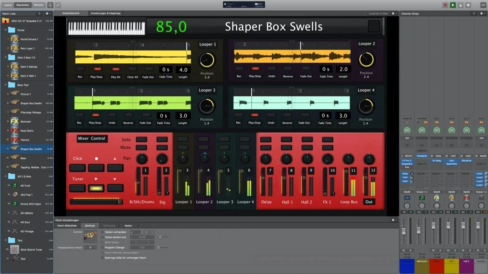Enable the Taktart vorhanden checkbox
The height and width of the screenshot is (274, 488).
102,232
